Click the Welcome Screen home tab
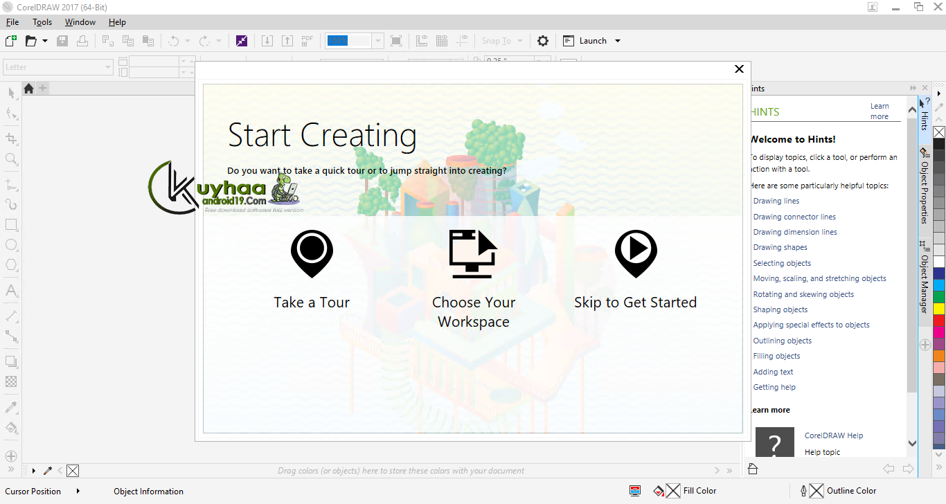This screenshot has width=946, height=504. [28, 88]
